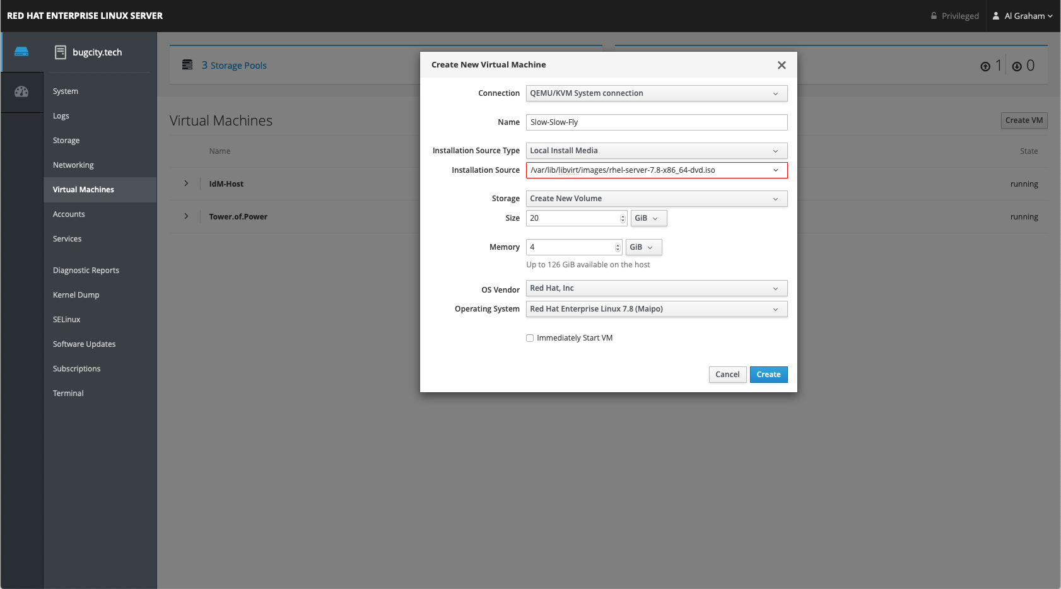Click the host server icon in sidebar
Image resolution: width=1061 pixels, height=589 pixels.
click(21, 52)
